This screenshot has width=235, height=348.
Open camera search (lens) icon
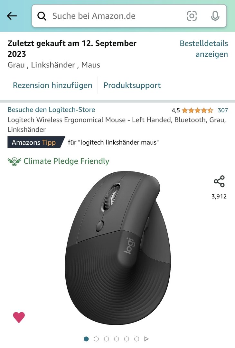click(x=192, y=16)
